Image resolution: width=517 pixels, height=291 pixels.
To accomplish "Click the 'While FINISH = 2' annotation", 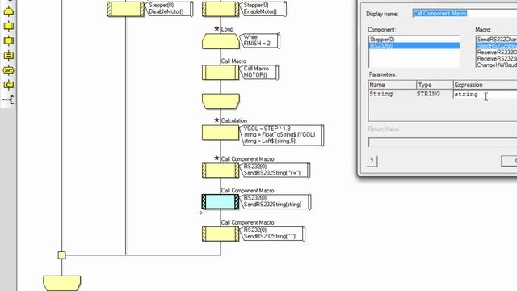I will [x=260, y=40].
